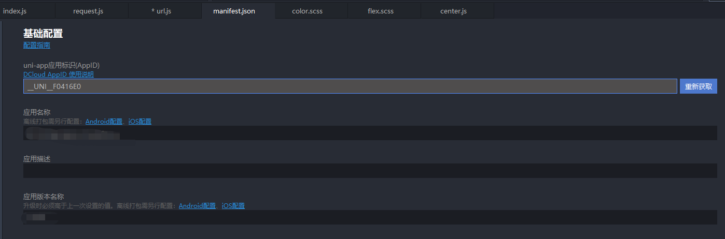Screen dimensions: 725x239
Task: Open the DCloud AppID 使用说明 link
Action: coord(59,74)
